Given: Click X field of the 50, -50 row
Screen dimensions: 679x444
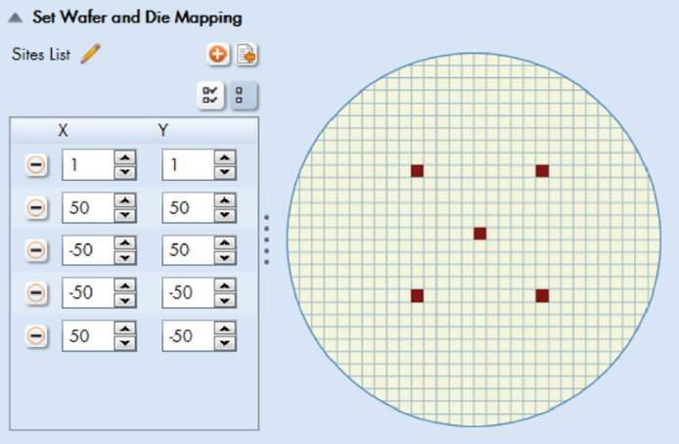Looking at the screenshot, I should click(x=88, y=335).
